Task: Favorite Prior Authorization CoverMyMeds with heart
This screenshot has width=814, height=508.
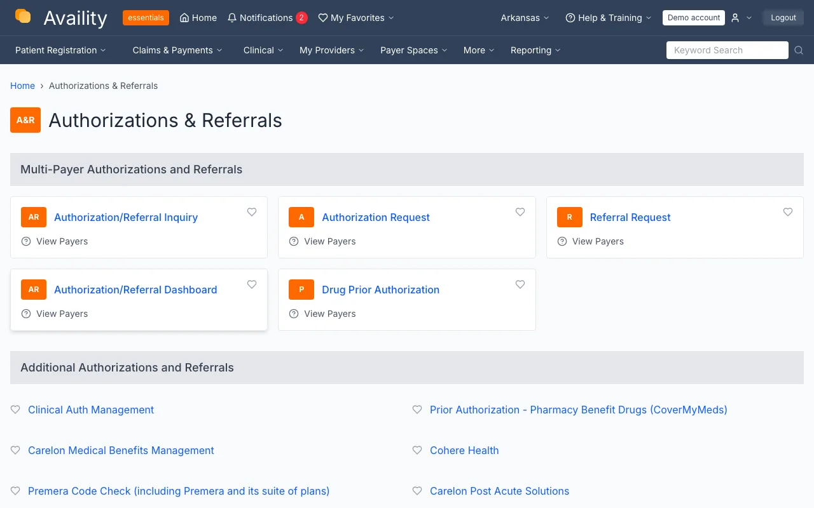Action: point(417,410)
